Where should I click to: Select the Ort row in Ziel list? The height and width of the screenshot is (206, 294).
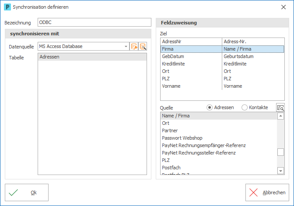coord(222,71)
